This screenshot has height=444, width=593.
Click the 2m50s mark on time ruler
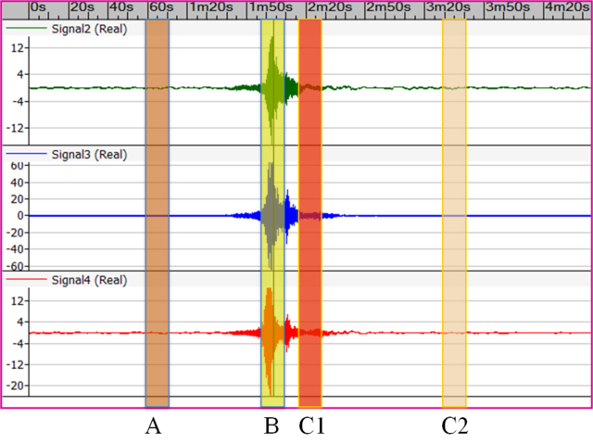click(389, 7)
